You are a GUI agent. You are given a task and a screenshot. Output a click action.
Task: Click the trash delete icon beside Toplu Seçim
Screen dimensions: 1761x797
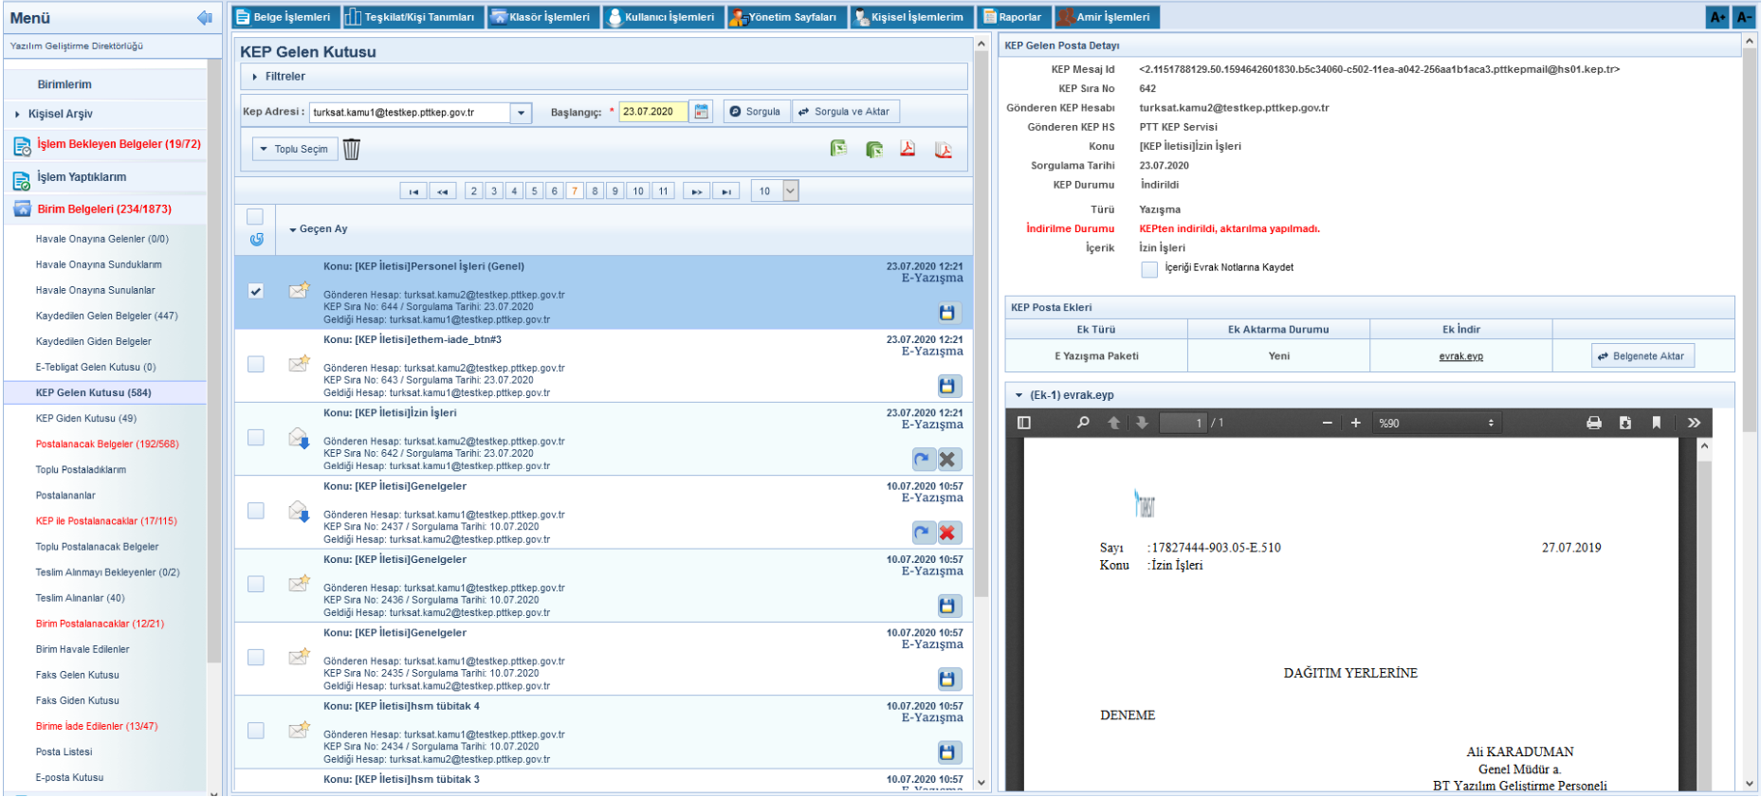coord(352,150)
